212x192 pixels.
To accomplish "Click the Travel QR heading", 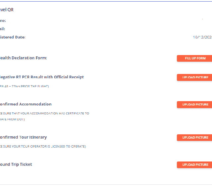I will [x=7, y=10].
